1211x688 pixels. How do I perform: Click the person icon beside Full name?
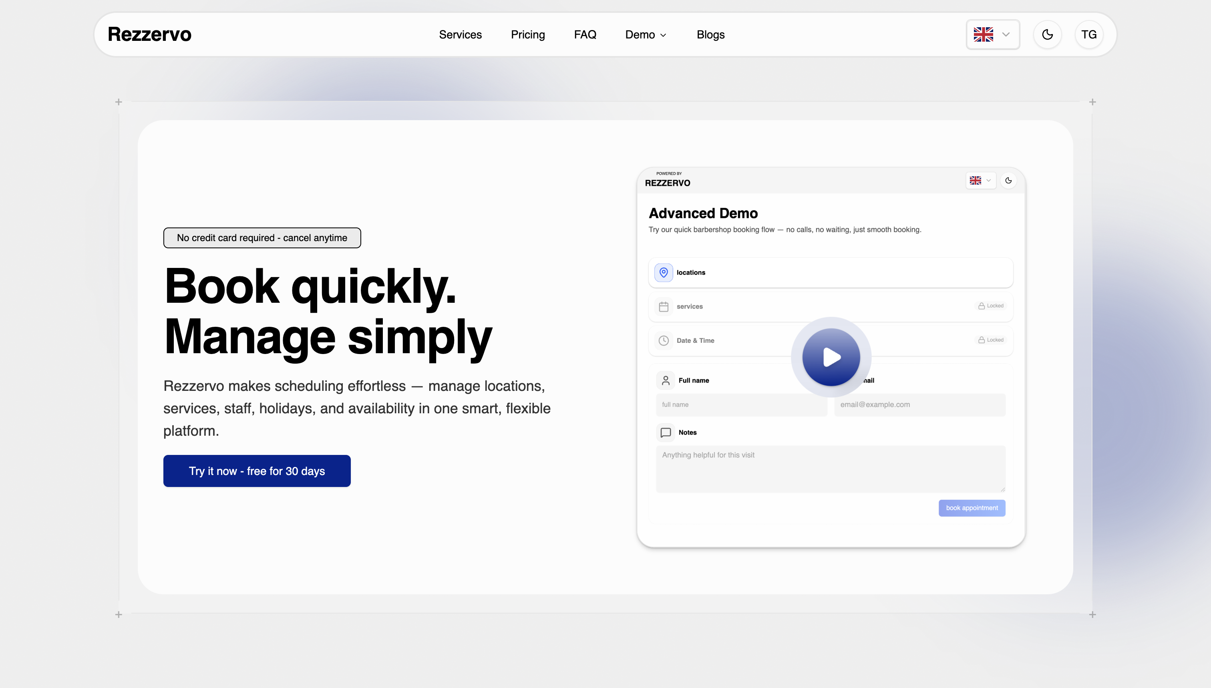(665, 380)
